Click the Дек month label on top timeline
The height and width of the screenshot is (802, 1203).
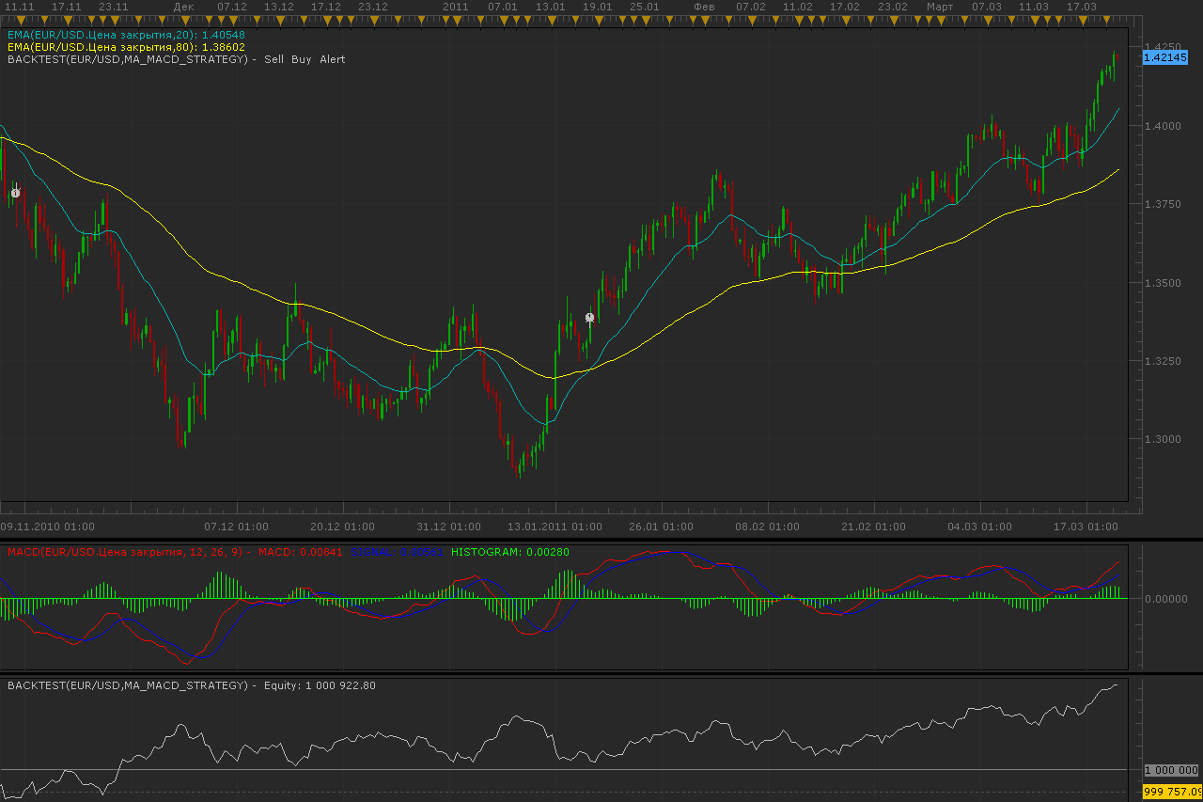pos(184,7)
